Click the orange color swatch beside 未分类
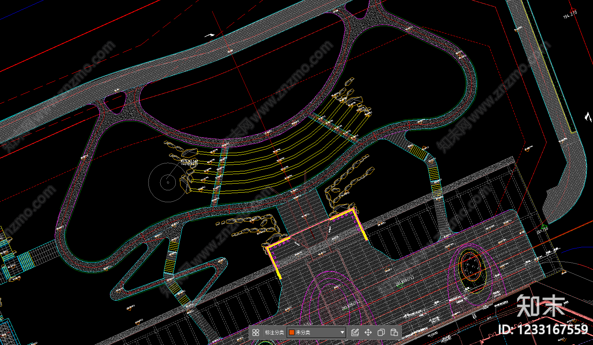The width and height of the screenshot is (593, 345). click(292, 332)
